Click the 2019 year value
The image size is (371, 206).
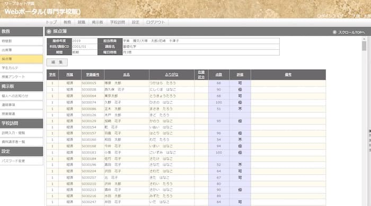coord(76,41)
